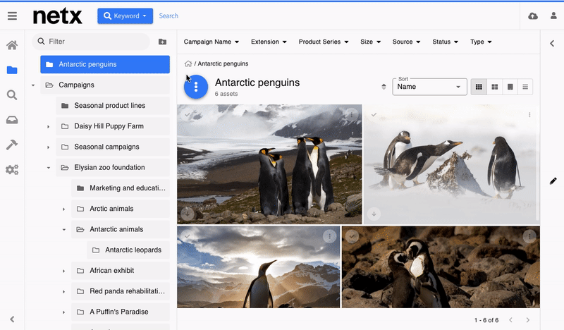This screenshot has height=330, width=564.
Task: Click the cloud upload icon
Action: 532,16
